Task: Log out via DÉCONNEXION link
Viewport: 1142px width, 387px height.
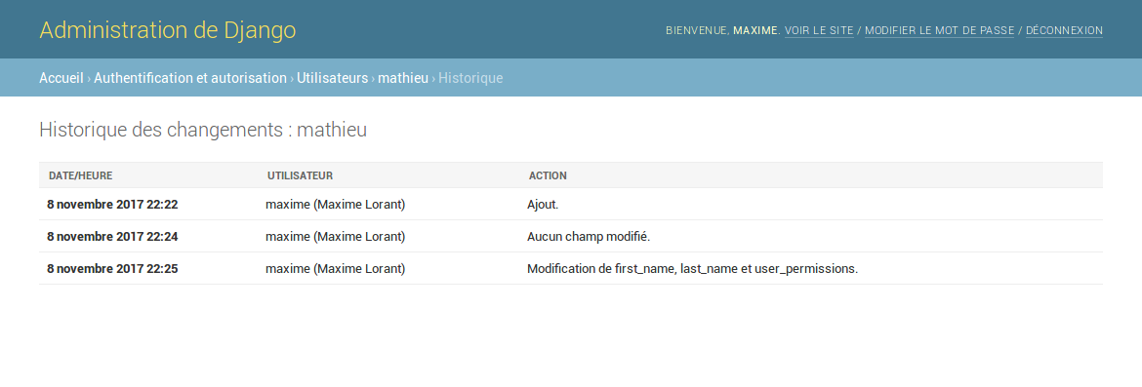Action: pos(1064,30)
